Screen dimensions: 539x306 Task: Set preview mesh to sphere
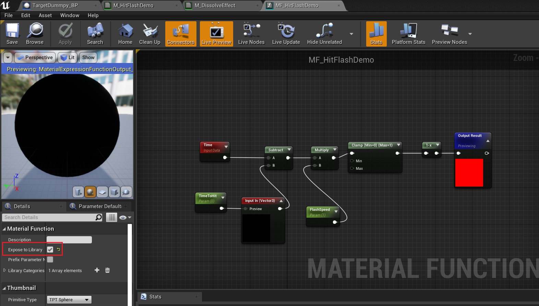click(90, 192)
